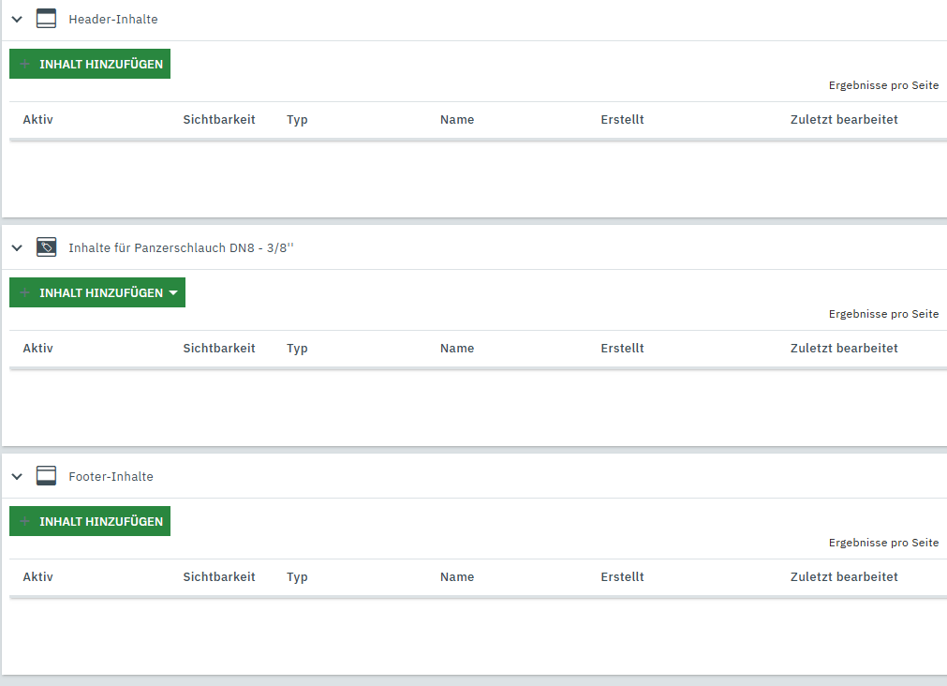Sort Header-Inhalte table by Aktiv column
Screen dimensions: 947x686
37,120
